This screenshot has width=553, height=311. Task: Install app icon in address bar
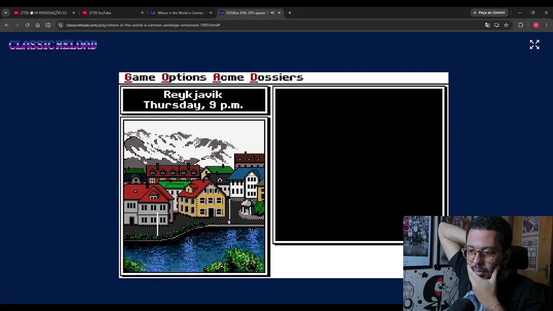tap(497, 25)
